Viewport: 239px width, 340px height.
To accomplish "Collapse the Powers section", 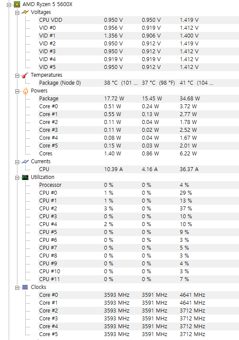I will coord(17,91).
